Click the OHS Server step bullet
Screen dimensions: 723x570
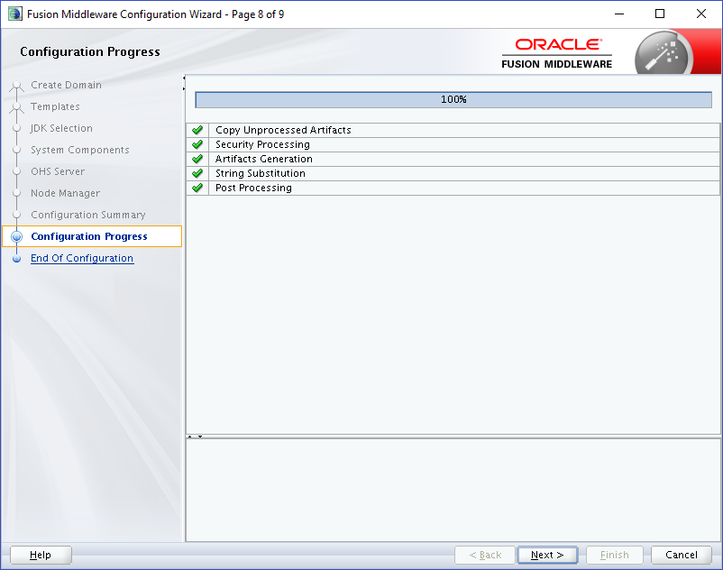tap(16, 171)
